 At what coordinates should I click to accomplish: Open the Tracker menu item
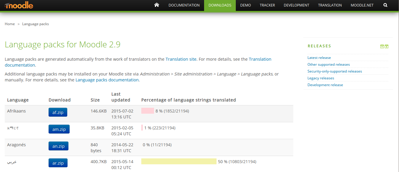coord(267,5)
